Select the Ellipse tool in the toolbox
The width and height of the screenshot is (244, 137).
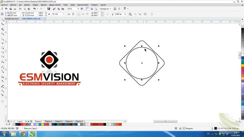pos(2,52)
